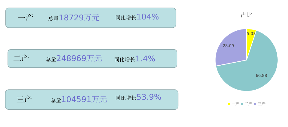Click the purple legend swatch
The width and height of the screenshot is (288, 127).
[255, 104]
